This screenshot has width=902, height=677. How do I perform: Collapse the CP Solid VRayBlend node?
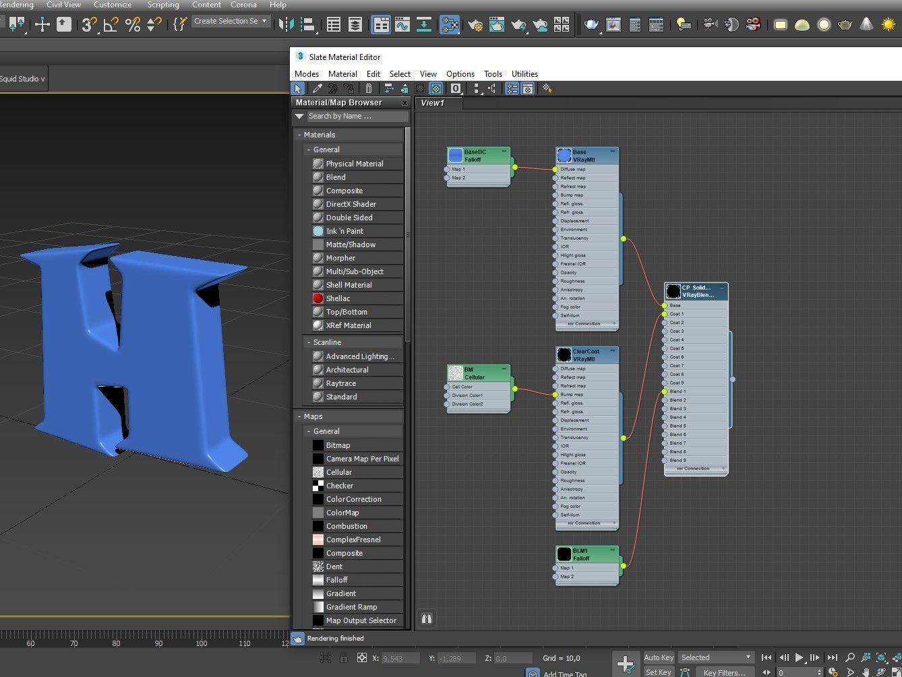[722, 287]
